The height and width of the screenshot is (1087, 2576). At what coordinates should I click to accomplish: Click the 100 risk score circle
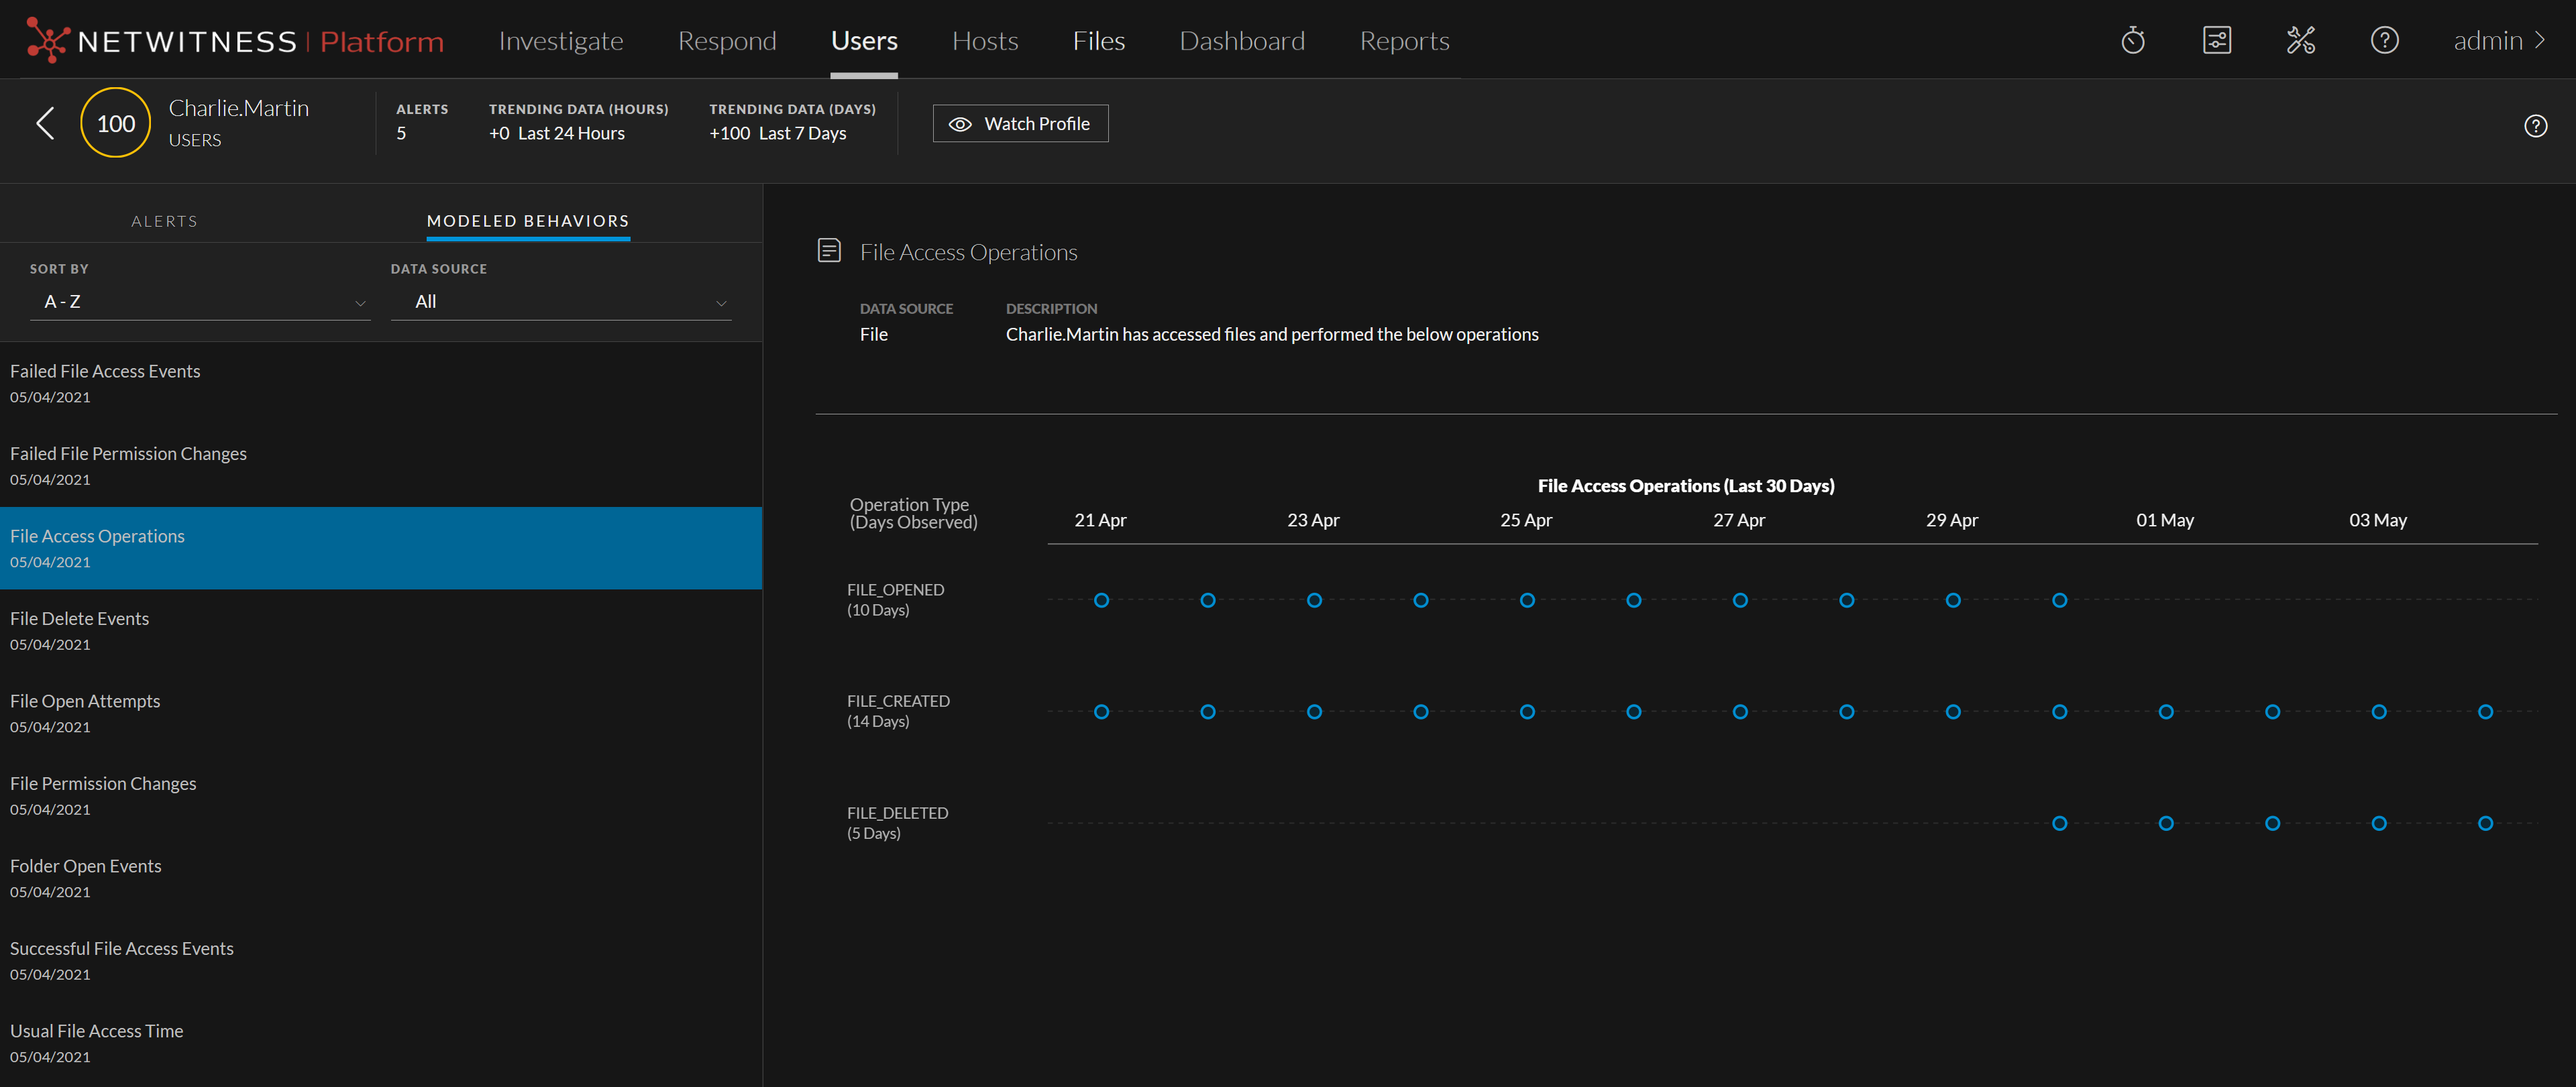(x=116, y=123)
